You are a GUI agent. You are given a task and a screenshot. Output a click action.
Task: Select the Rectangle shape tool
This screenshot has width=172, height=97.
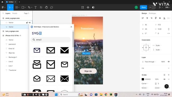(x=23, y=7)
